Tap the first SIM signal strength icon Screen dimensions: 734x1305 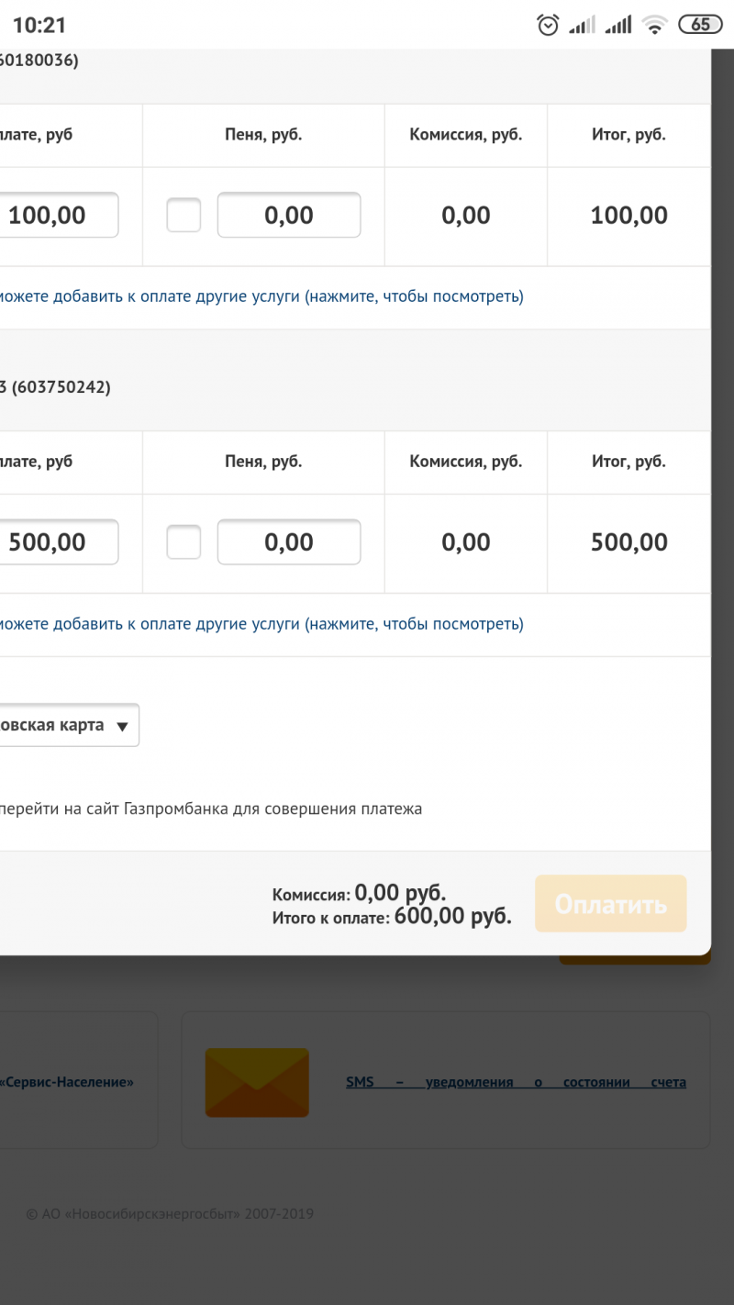pos(582,25)
